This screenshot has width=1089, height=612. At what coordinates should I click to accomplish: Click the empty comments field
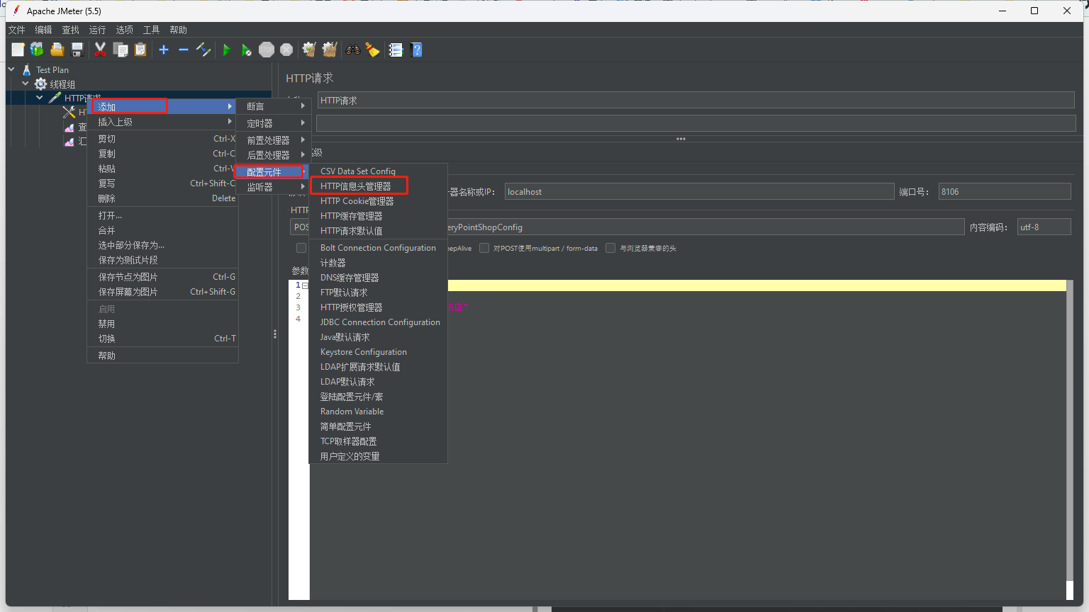tap(696, 124)
